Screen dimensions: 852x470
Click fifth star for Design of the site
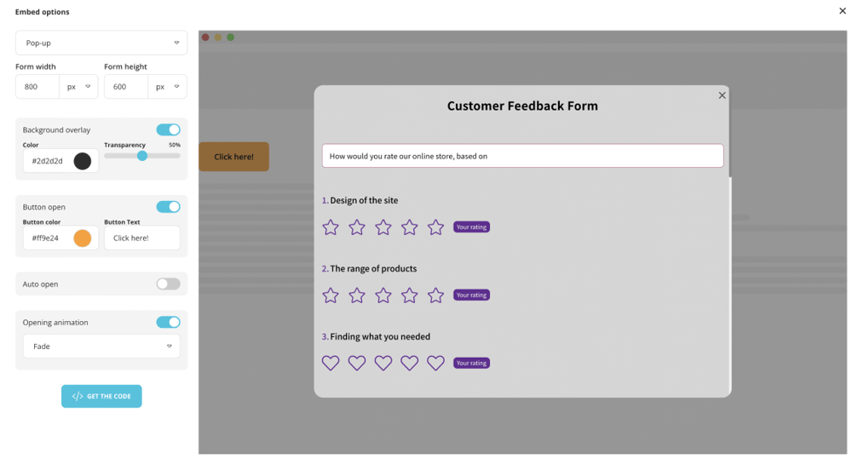(x=435, y=227)
